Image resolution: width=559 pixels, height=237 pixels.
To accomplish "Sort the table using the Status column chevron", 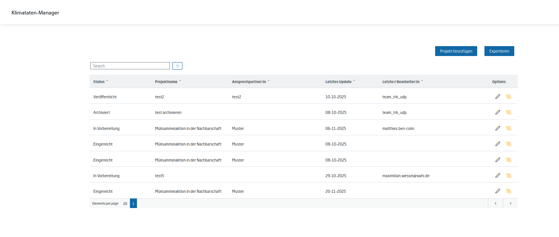I will click(107, 80).
